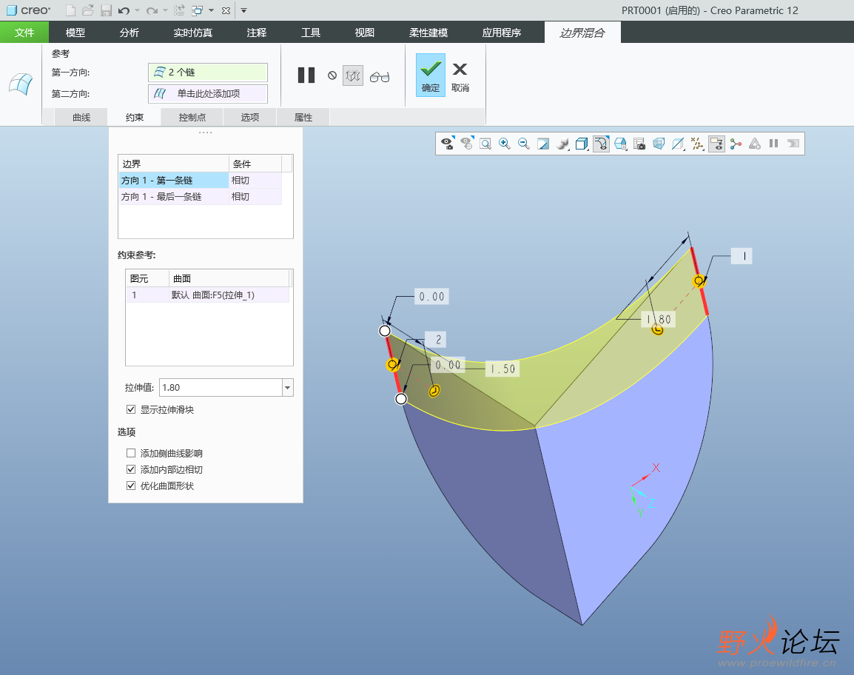The height and width of the screenshot is (675, 854).
Task: Open the 属性 dashboard tab
Action: click(303, 117)
